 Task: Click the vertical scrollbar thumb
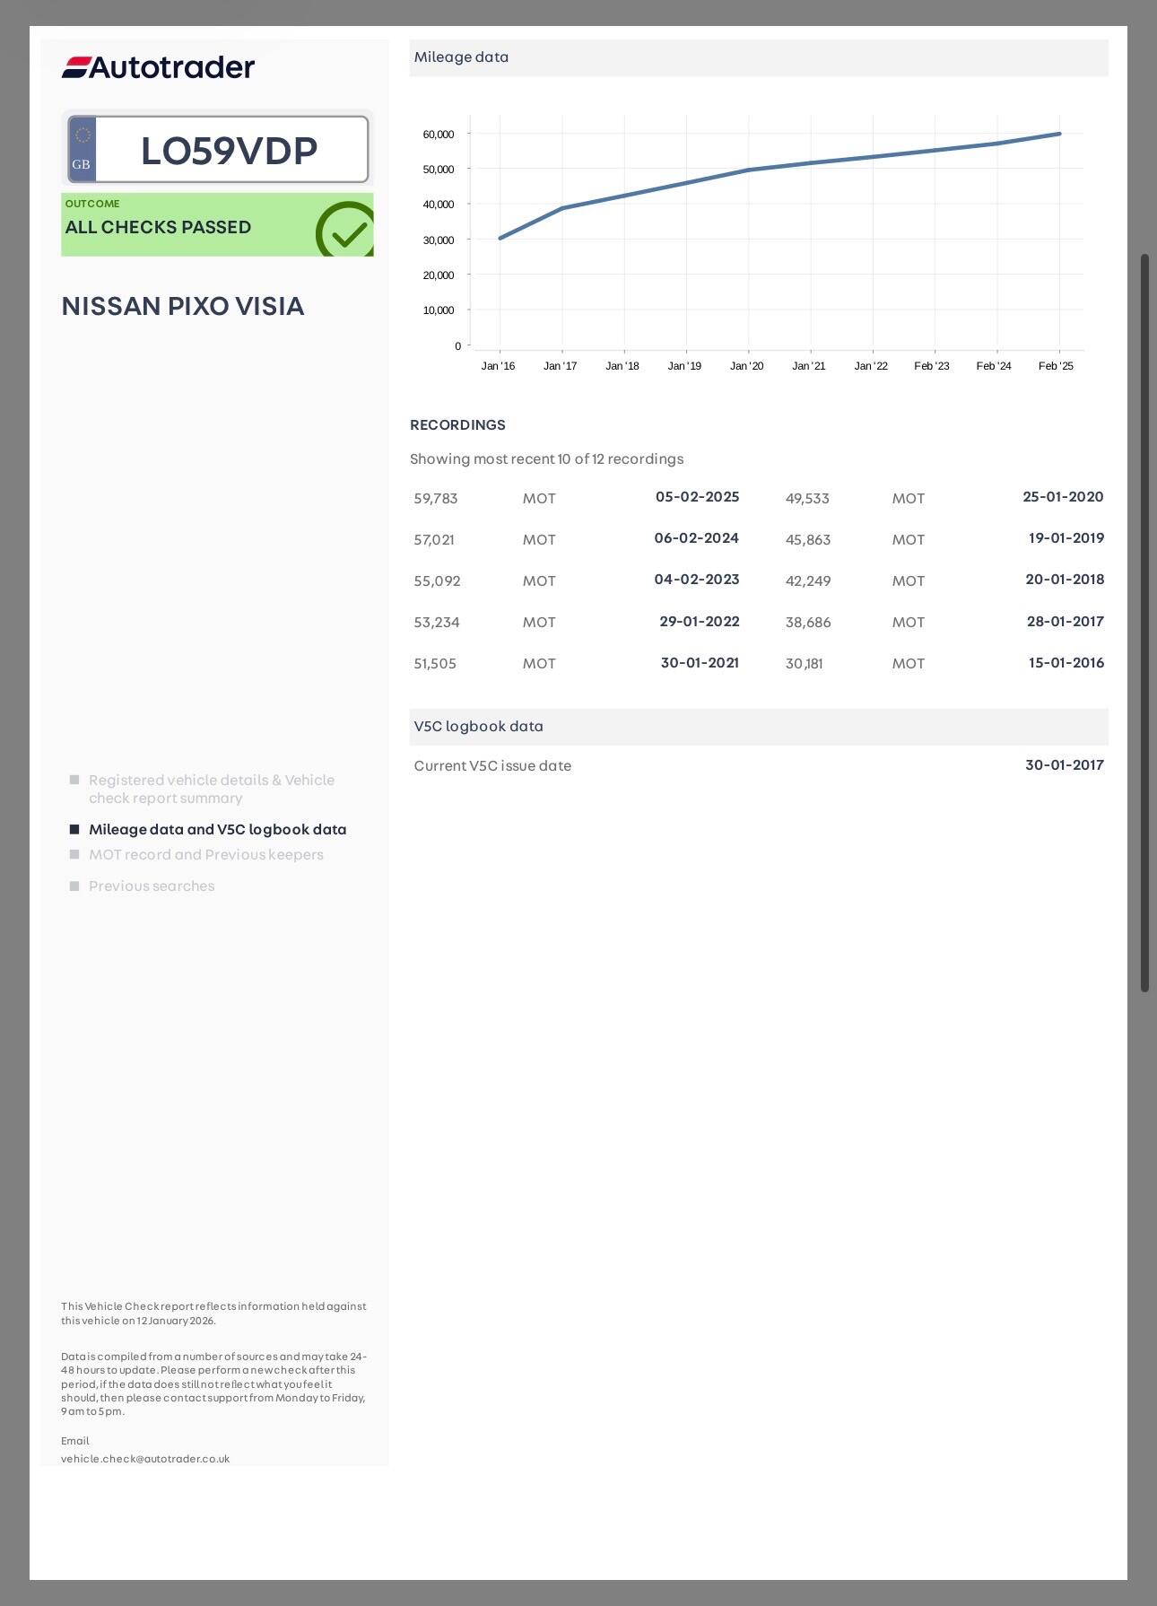click(x=1144, y=623)
